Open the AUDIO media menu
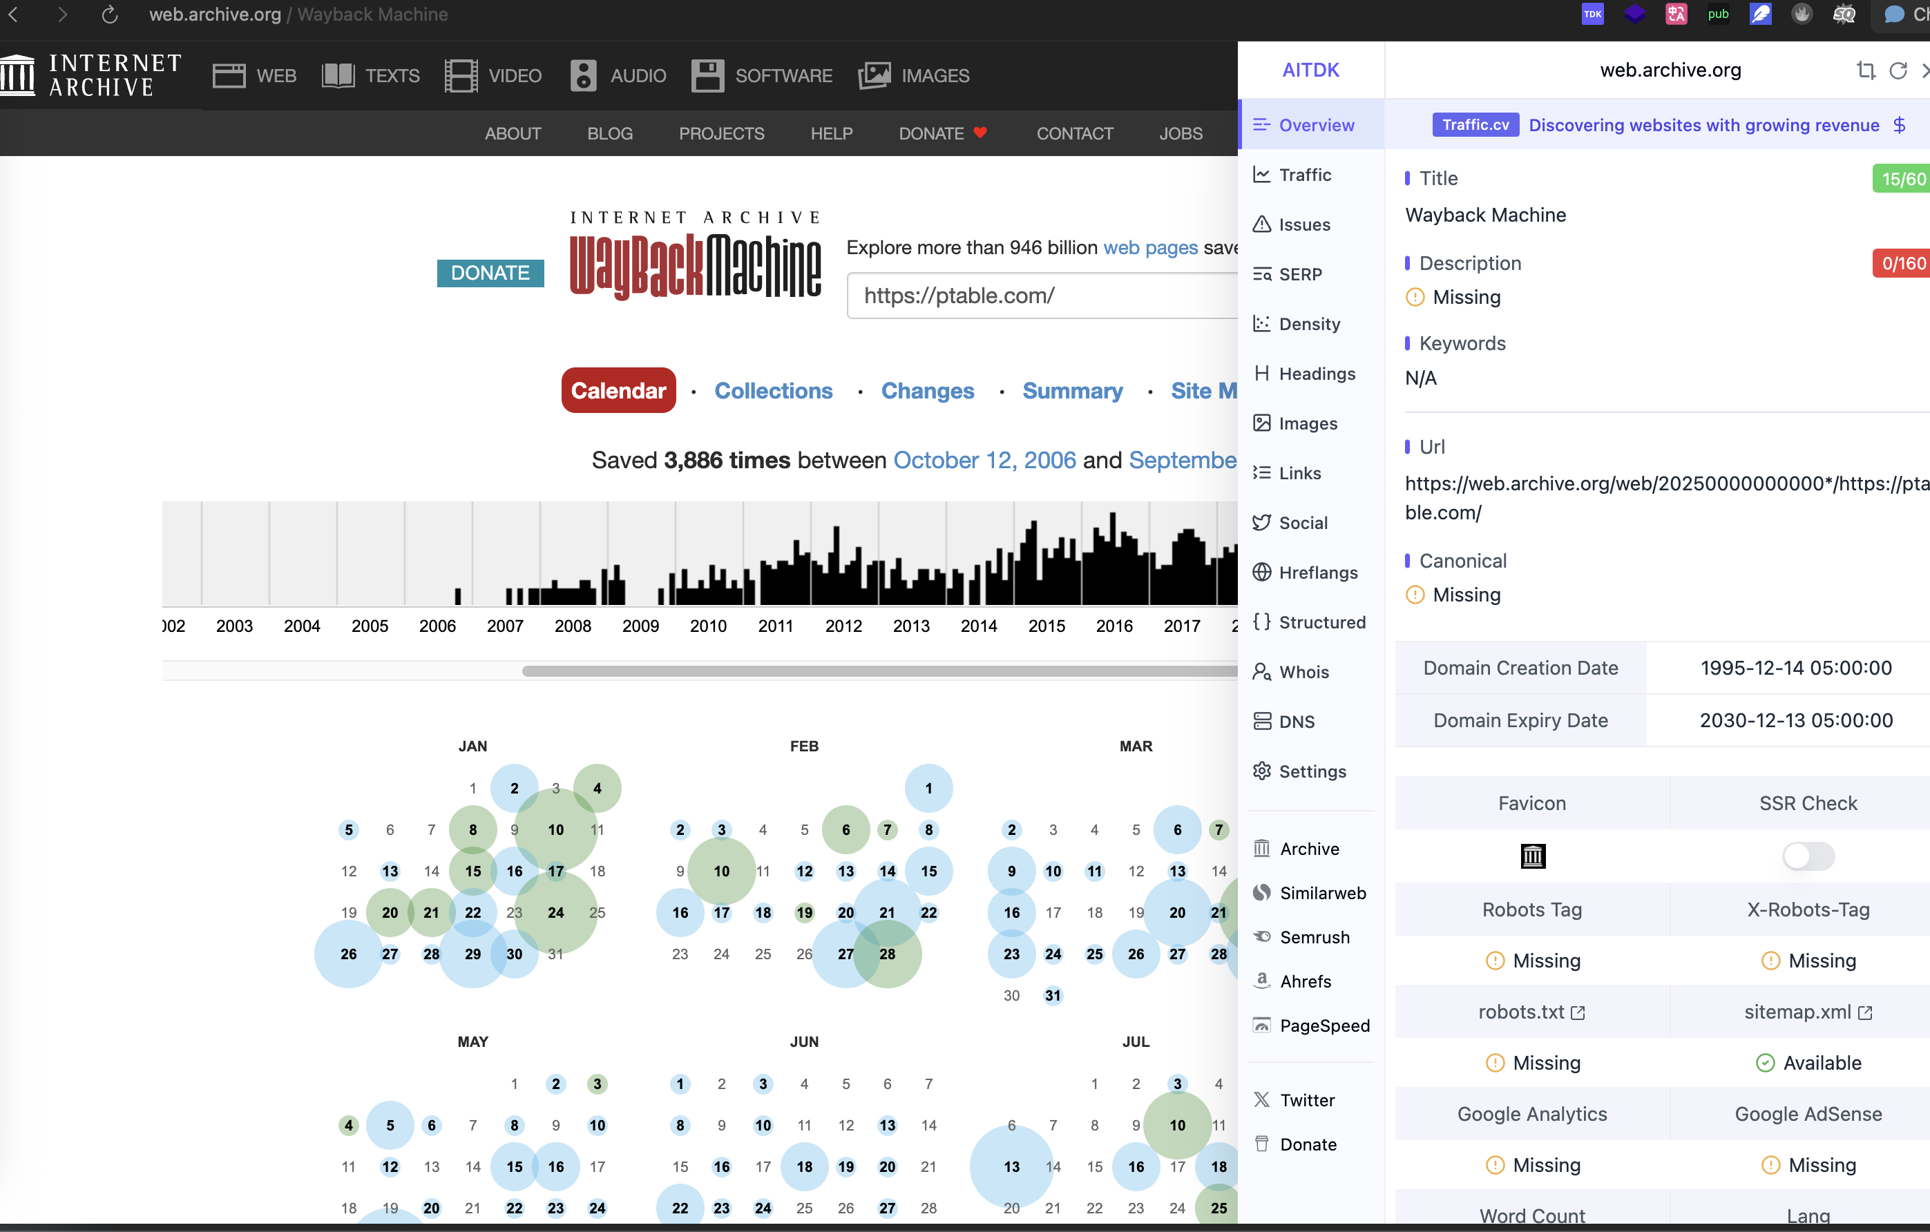The width and height of the screenshot is (1930, 1232). tap(618, 75)
